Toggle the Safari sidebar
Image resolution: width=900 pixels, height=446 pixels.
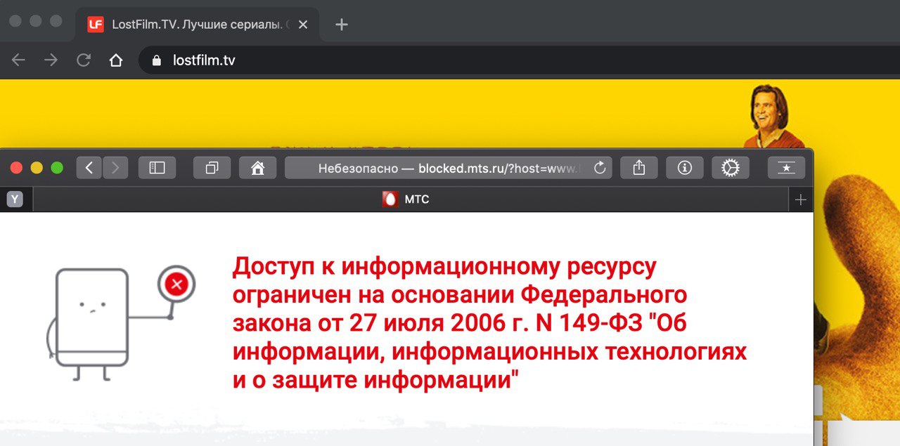(x=157, y=168)
